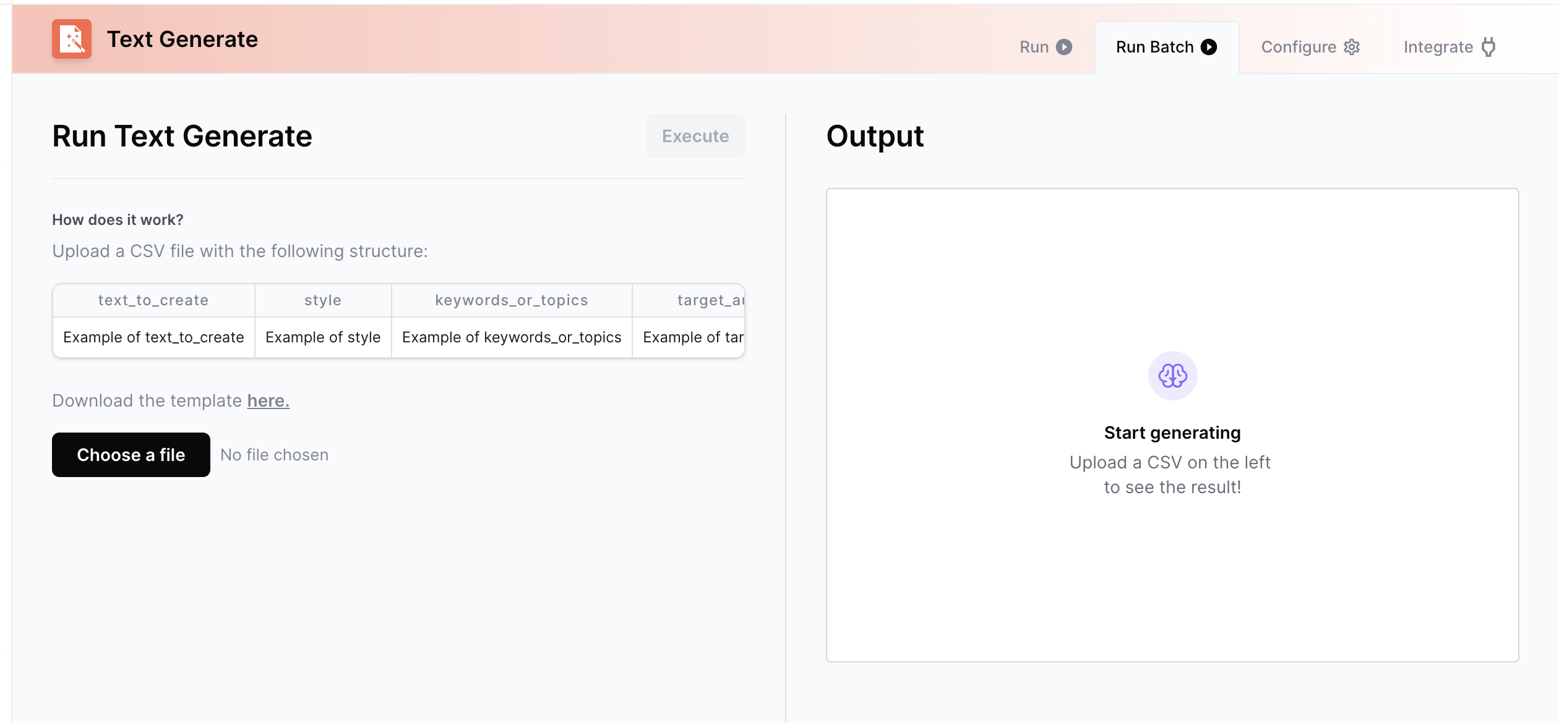Screen dimensions: 1559x723
Task: Click the purple brain icon in Output
Action: [x=1172, y=376]
